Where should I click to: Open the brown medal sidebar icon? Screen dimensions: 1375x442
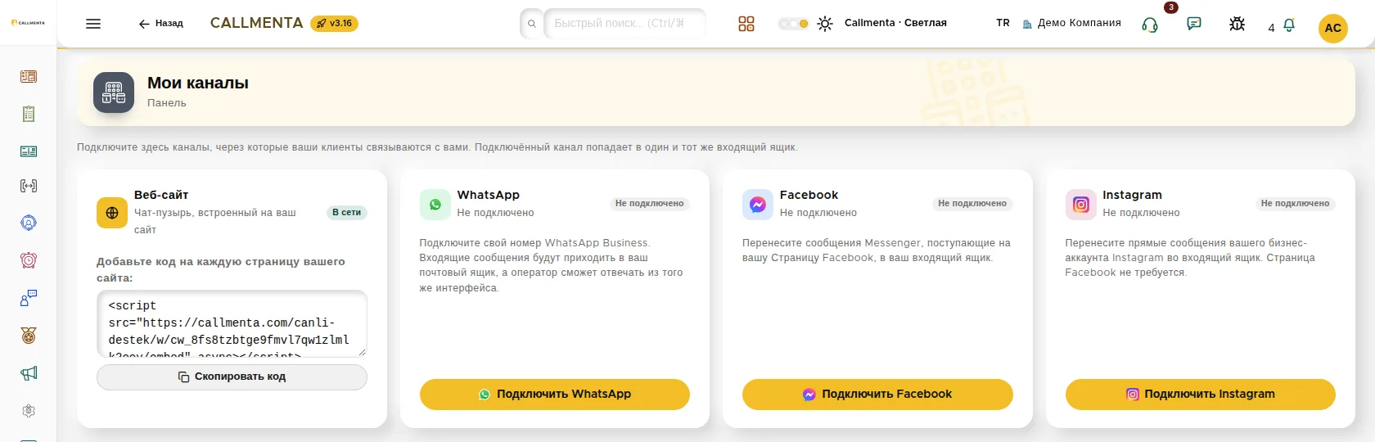[x=29, y=336]
